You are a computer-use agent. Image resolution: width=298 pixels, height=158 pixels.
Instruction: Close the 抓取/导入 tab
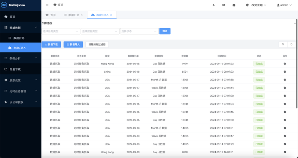tap(111, 15)
